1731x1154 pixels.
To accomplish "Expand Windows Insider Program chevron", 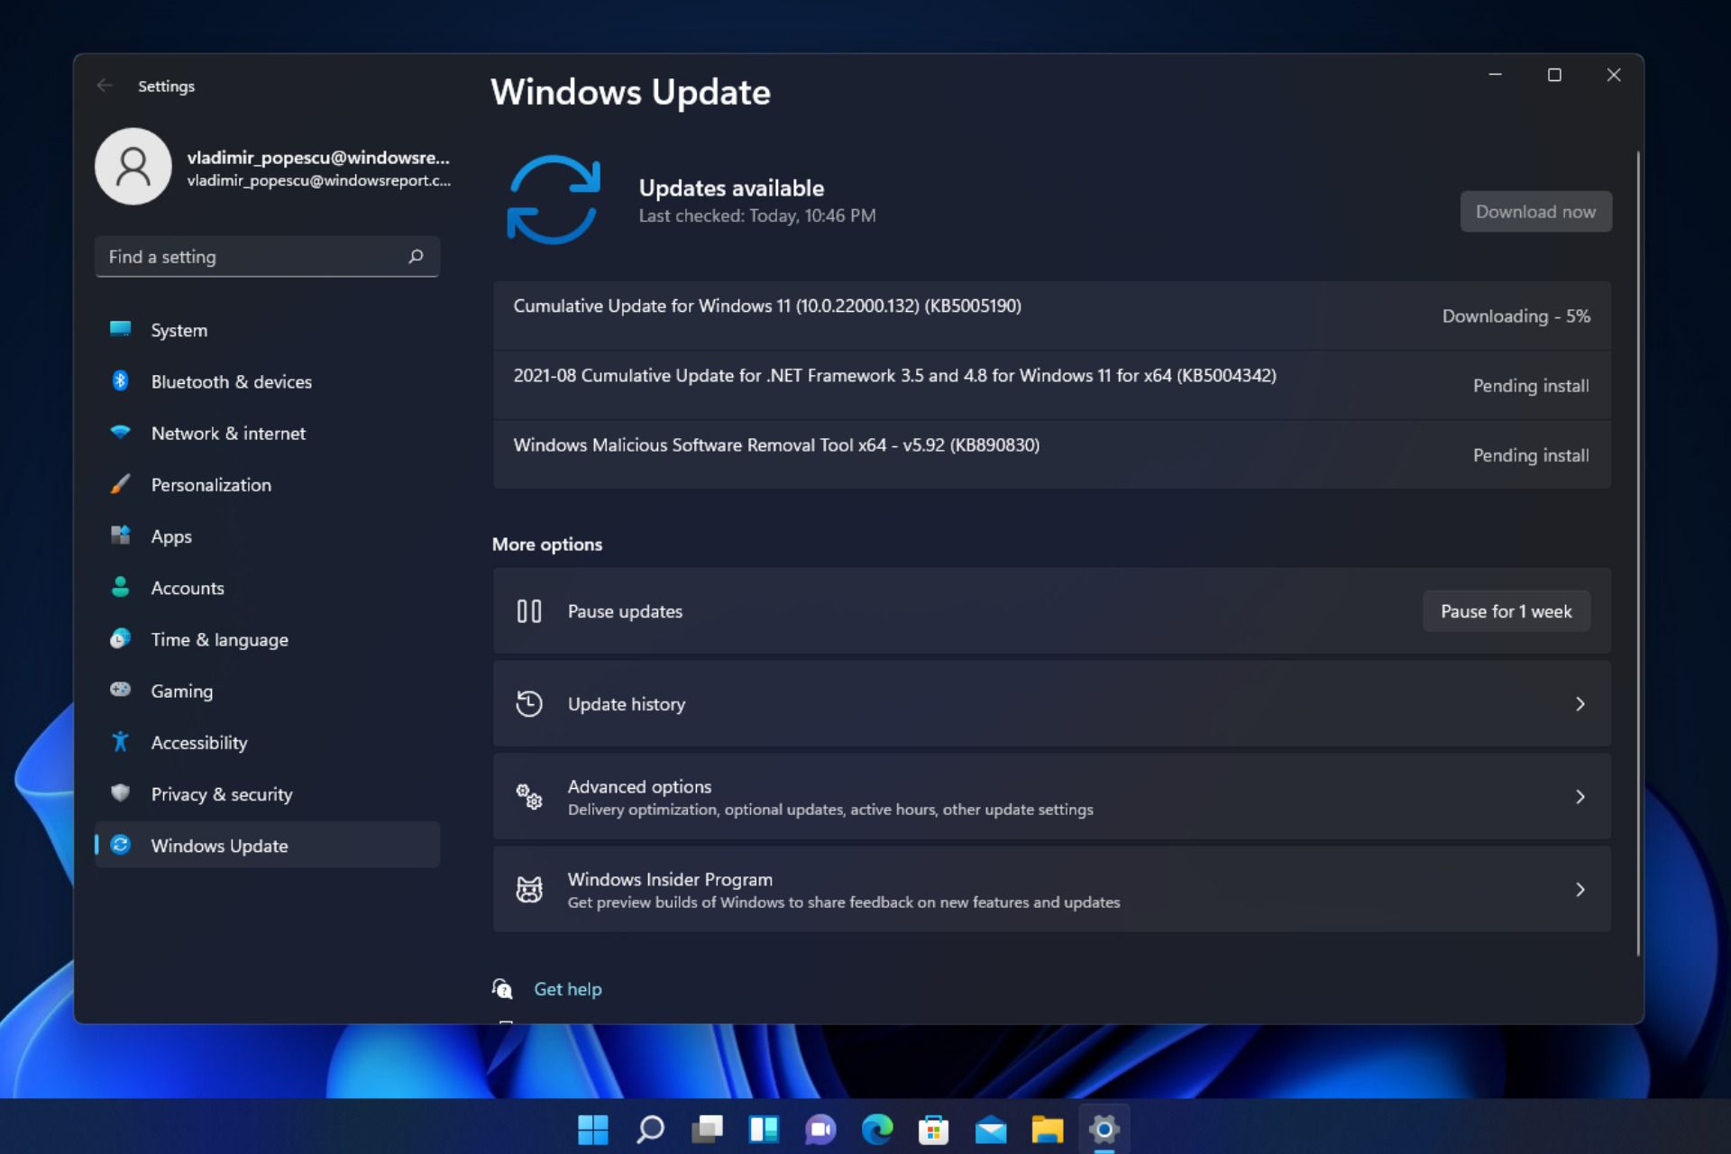I will click(1580, 889).
